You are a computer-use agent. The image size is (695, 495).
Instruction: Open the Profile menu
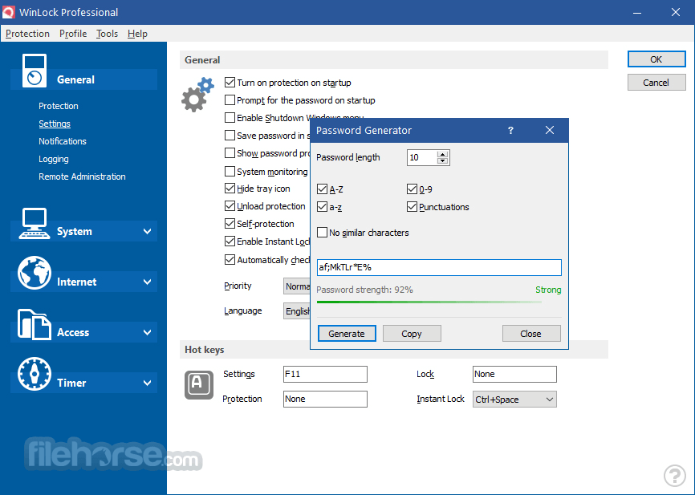coord(73,34)
